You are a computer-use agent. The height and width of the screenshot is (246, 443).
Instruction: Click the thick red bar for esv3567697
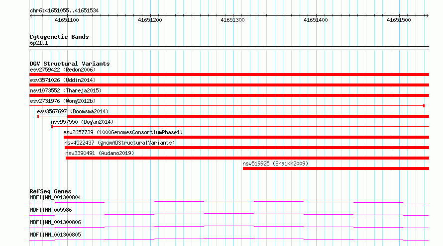click(x=248, y=116)
